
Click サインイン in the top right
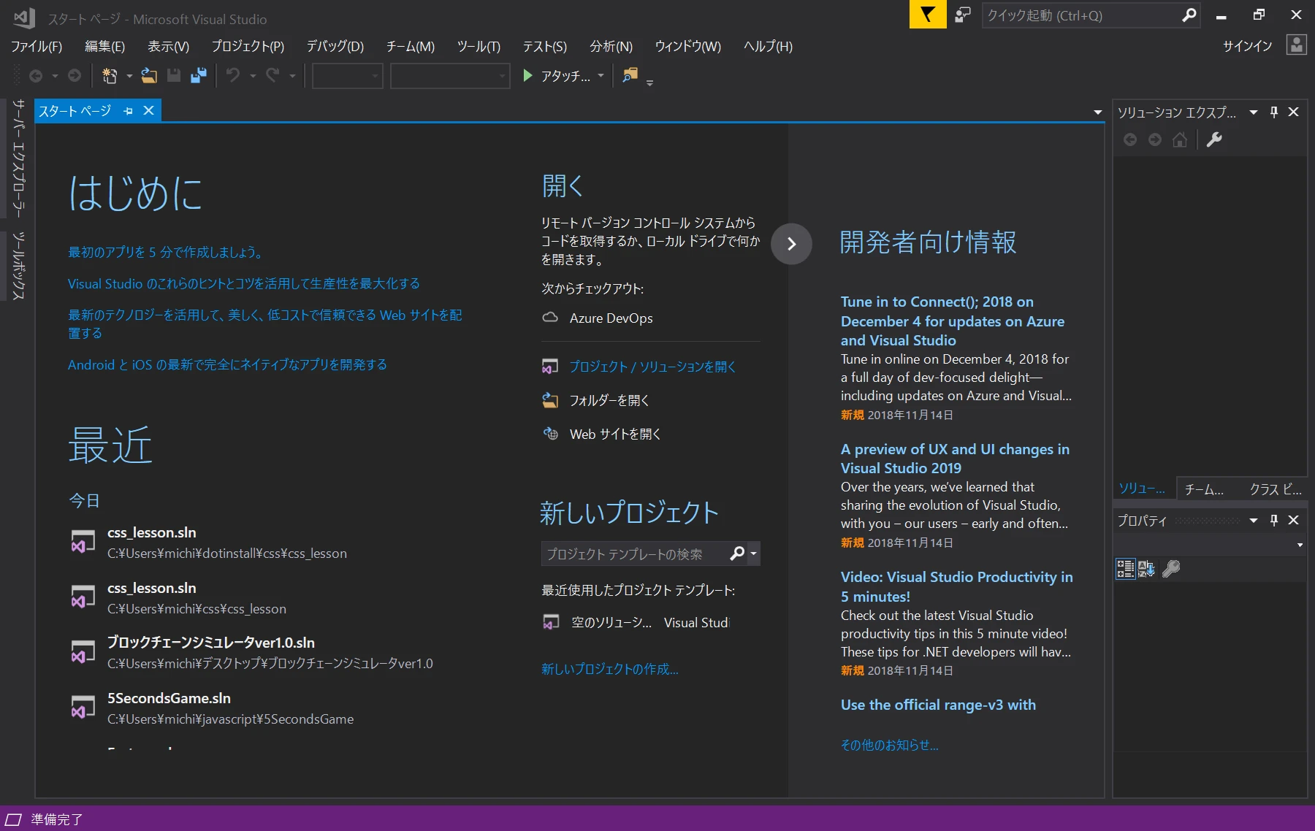(1247, 46)
